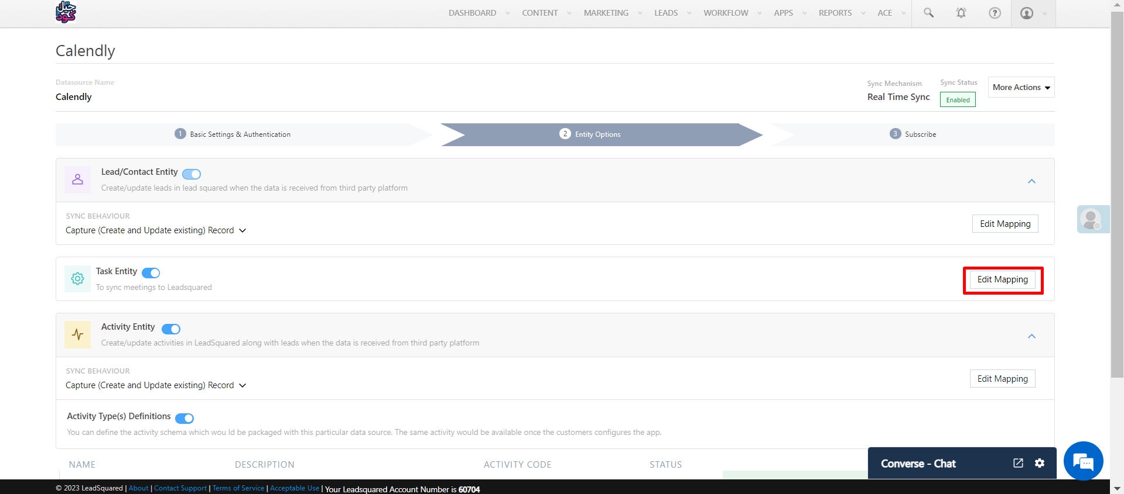Expand the user profile menu arrow
This screenshot has height=494, width=1124.
(1045, 13)
